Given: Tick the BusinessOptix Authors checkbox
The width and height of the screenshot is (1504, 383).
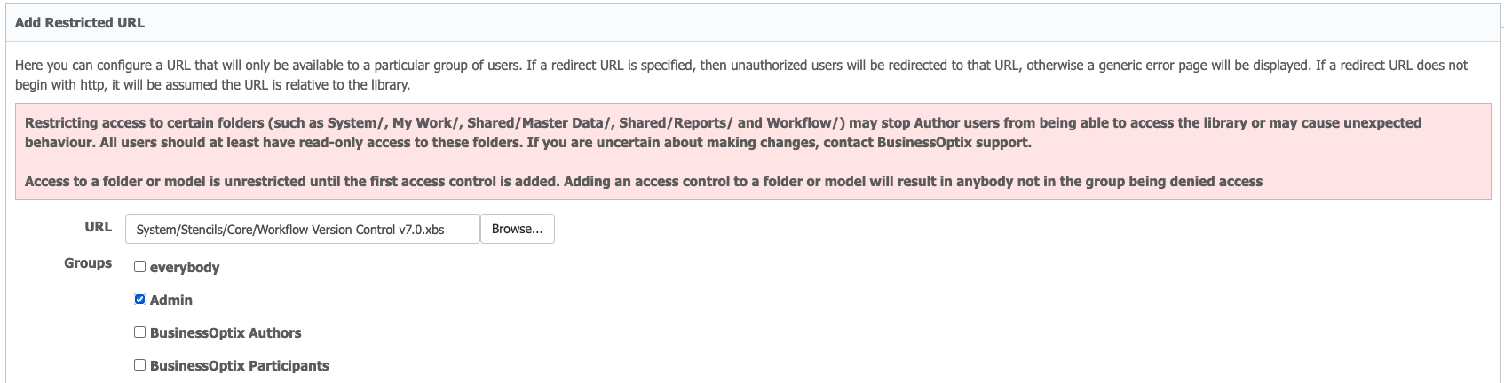Looking at the screenshot, I should coord(139,332).
